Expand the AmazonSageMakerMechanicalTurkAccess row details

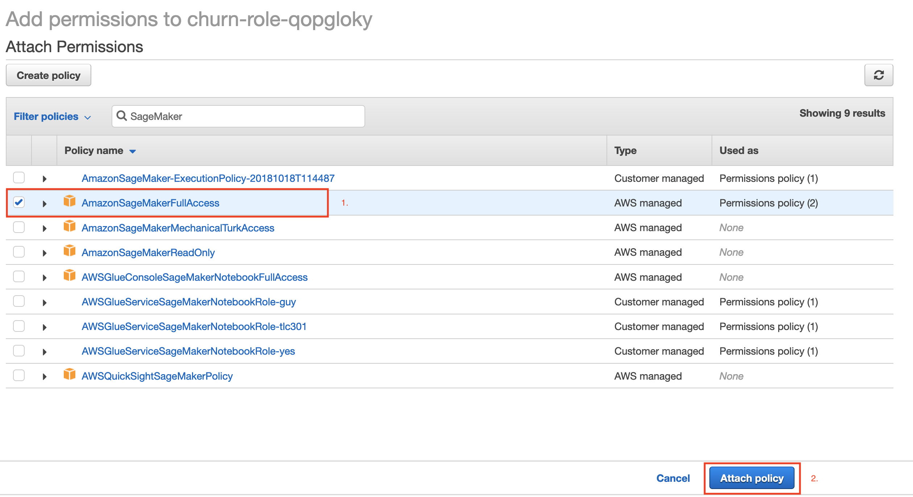pos(45,228)
